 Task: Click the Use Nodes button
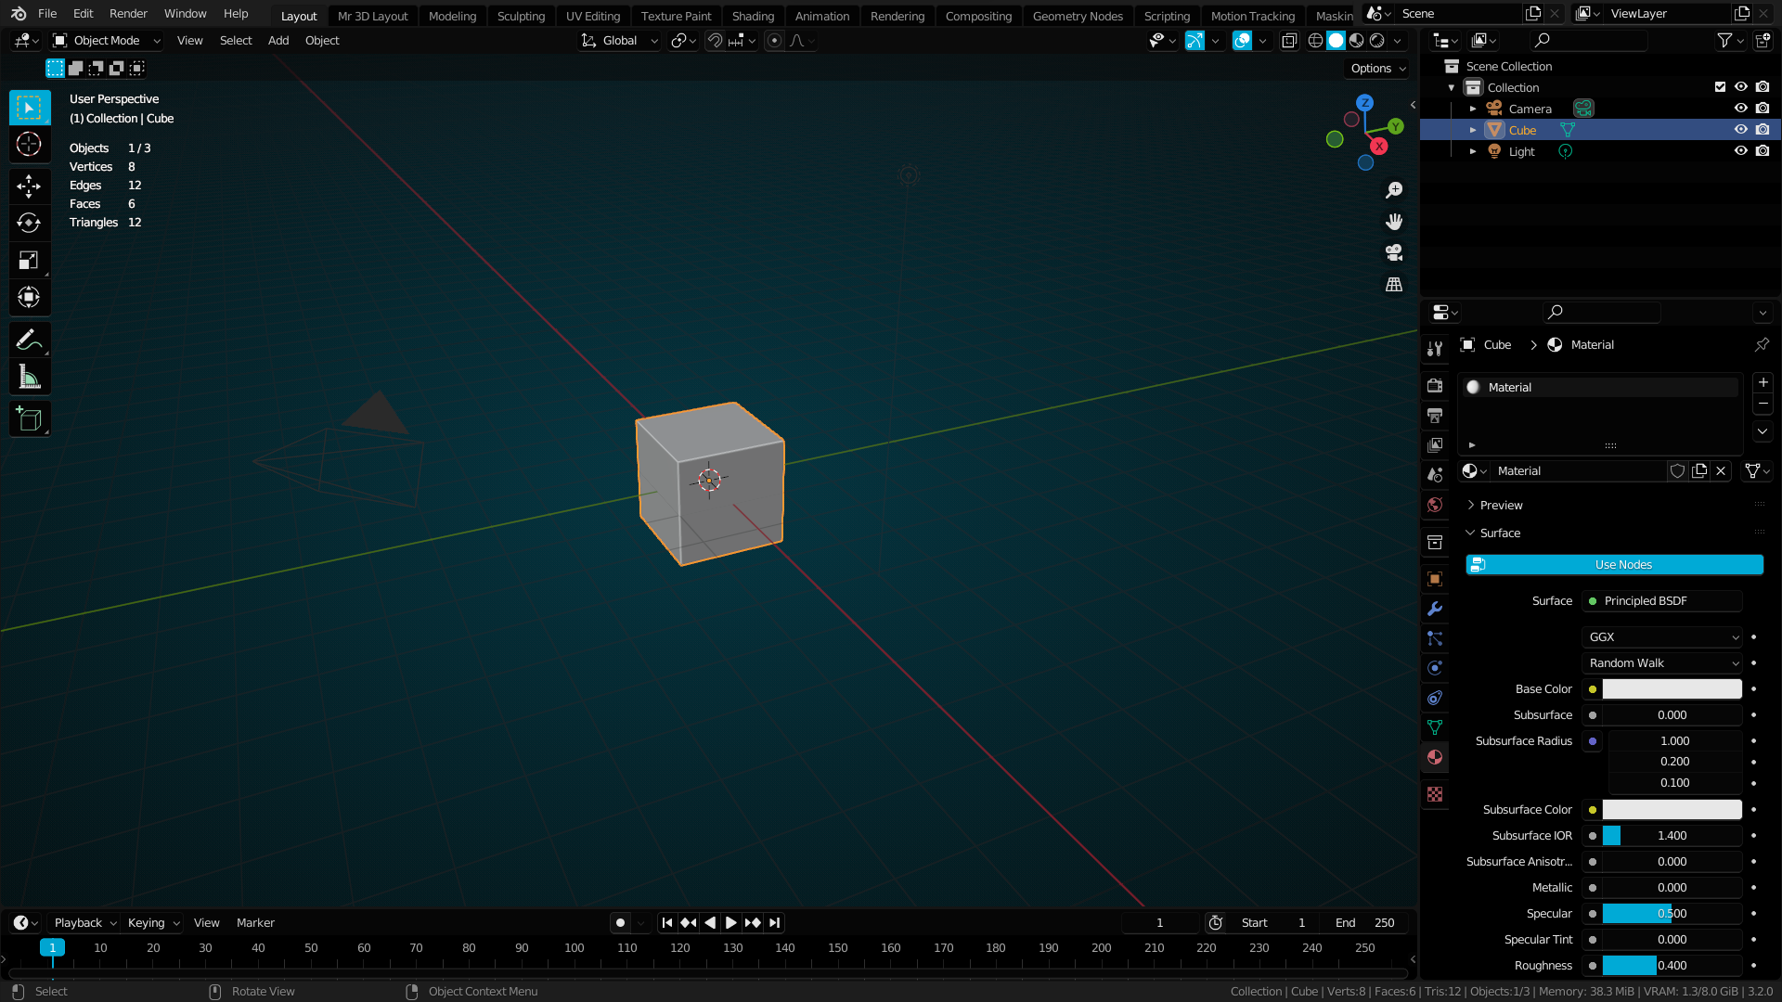point(1615,564)
